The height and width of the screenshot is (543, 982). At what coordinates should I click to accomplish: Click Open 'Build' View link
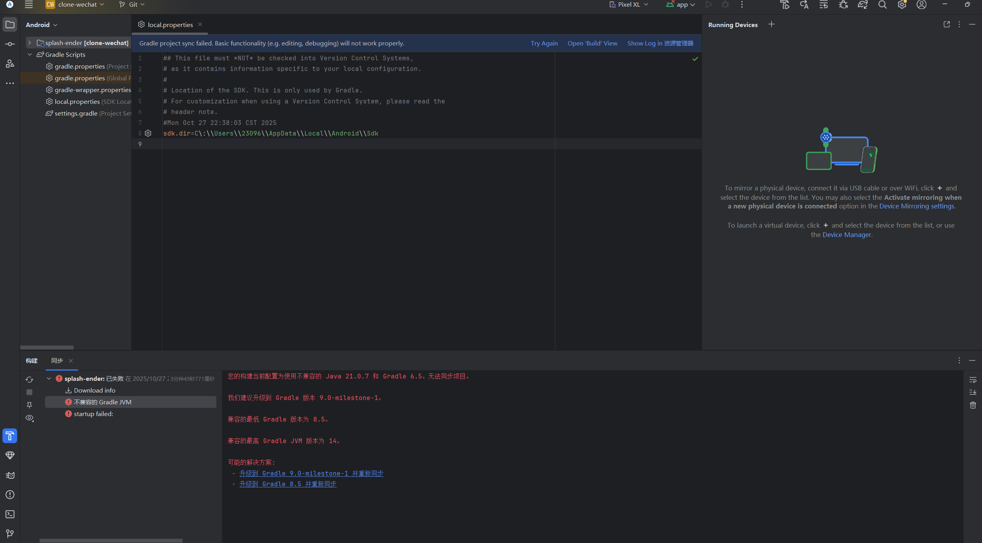592,43
